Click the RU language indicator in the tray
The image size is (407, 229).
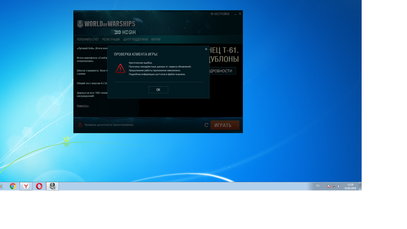coord(318,186)
